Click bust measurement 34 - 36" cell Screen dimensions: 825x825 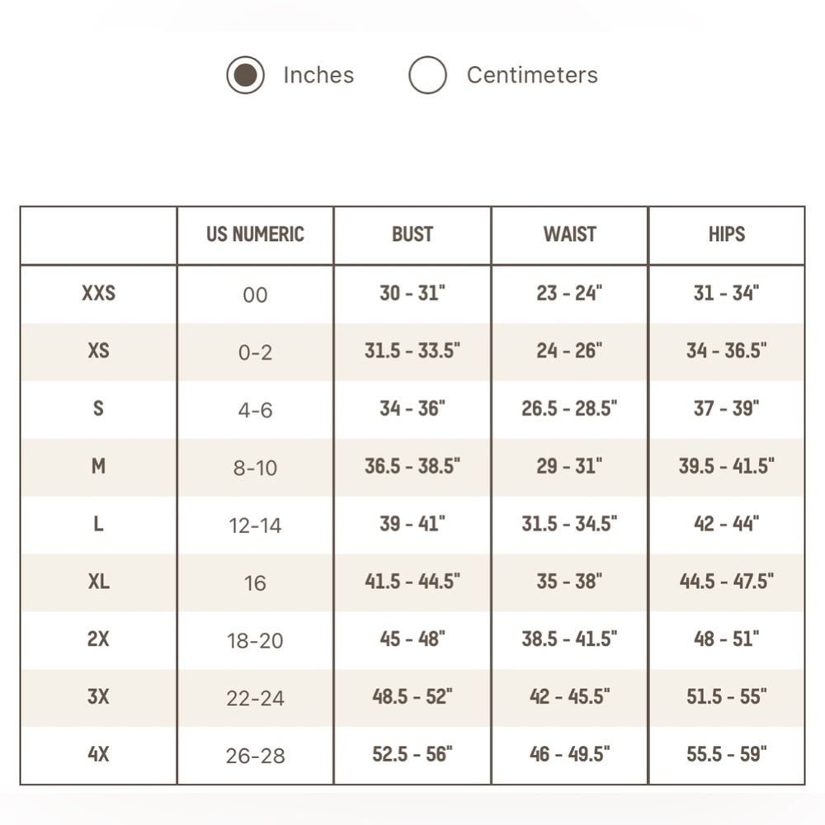(412, 409)
